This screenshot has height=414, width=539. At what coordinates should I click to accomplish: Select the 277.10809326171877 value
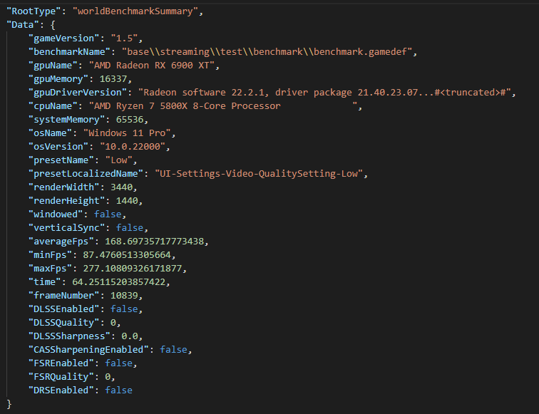click(x=133, y=269)
